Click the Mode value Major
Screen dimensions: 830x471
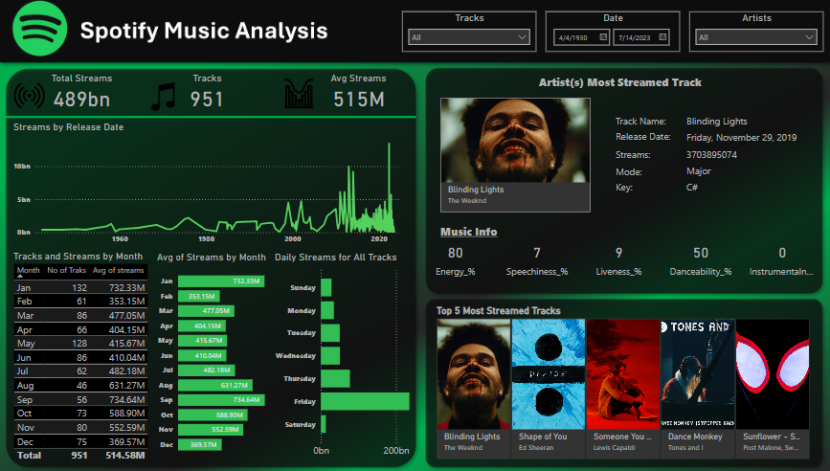click(698, 171)
